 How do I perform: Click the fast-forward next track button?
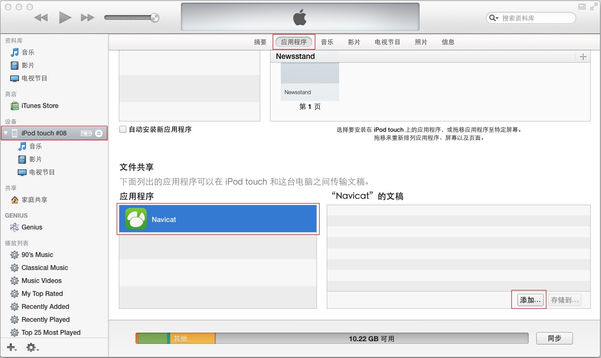(87, 18)
